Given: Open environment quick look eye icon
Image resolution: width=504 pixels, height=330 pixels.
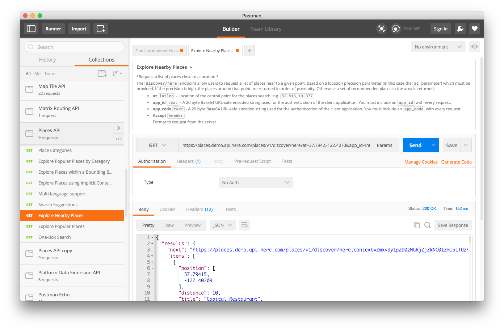Looking at the screenshot, I should (475, 47).
